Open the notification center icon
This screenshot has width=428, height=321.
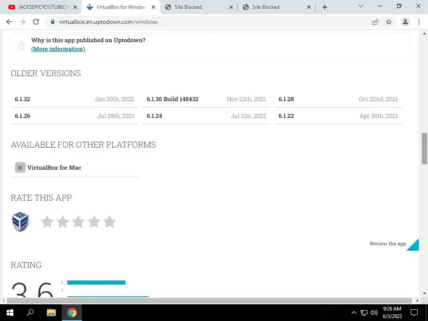coord(414,313)
